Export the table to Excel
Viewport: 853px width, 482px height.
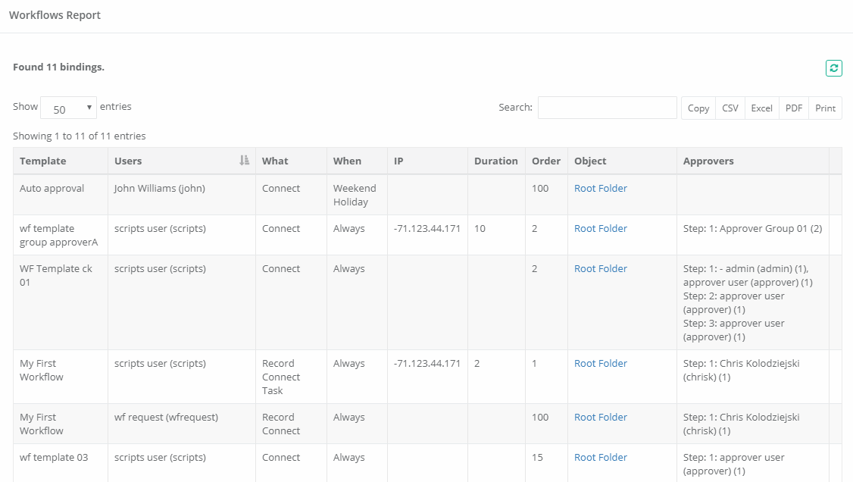click(x=761, y=108)
